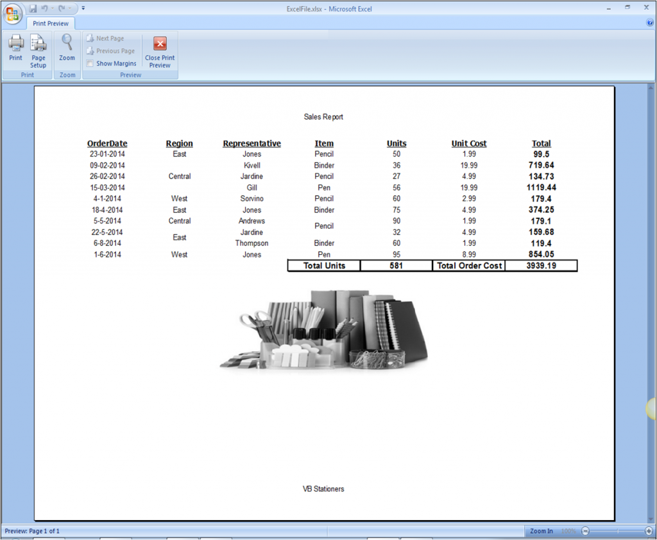The height and width of the screenshot is (540, 657).
Task: Click the Total Order Cost cell in preview
Action: pyautogui.click(x=469, y=266)
